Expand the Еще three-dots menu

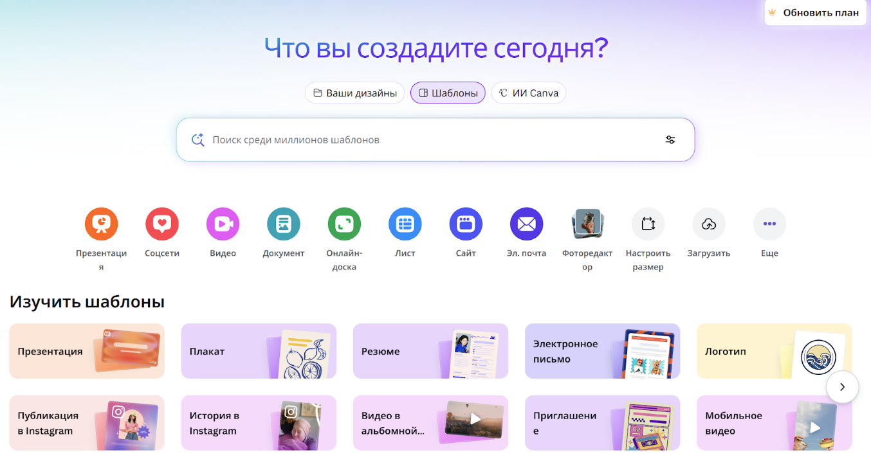(769, 224)
